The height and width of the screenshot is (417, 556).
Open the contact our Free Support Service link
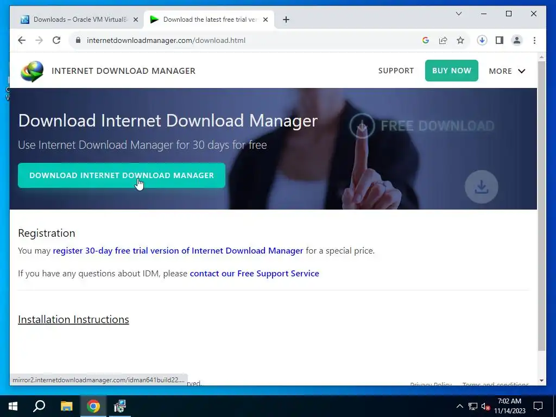(254, 274)
